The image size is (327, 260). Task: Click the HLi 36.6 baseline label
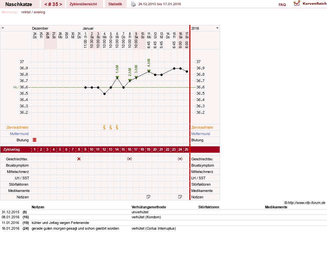(x=20, y=87)
